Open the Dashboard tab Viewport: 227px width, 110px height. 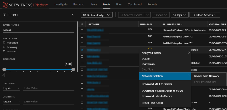click(135, 4)
